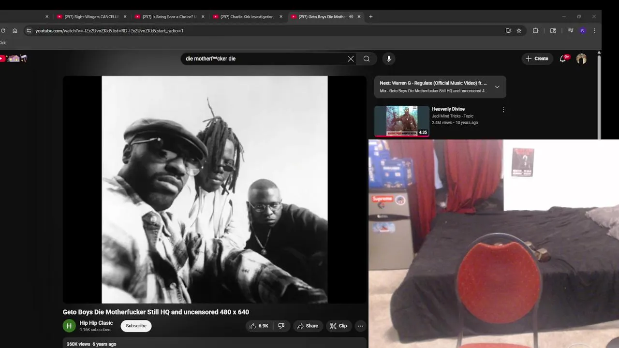The image size is (619, 348).
Task: Click the 360K views 6 years ago text
Action: 91,344
